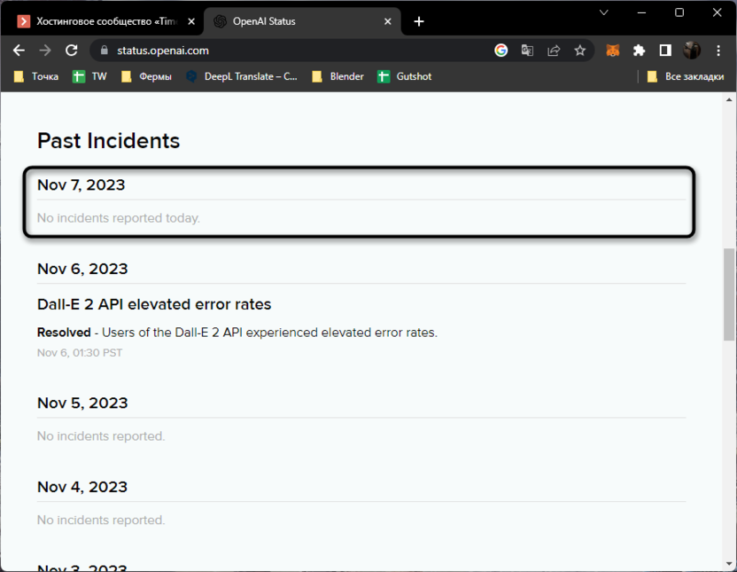The width and height of the screenshot is (737, 572).
Task: Click the Nov 7, 2023 date heading
Action: tap(81, 184)
